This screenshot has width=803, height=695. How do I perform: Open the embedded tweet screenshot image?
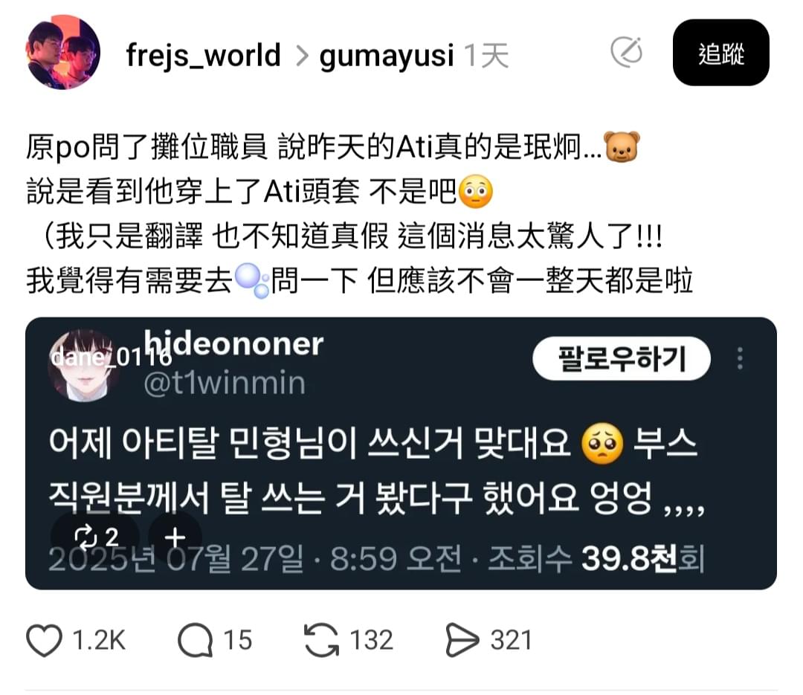401,453
